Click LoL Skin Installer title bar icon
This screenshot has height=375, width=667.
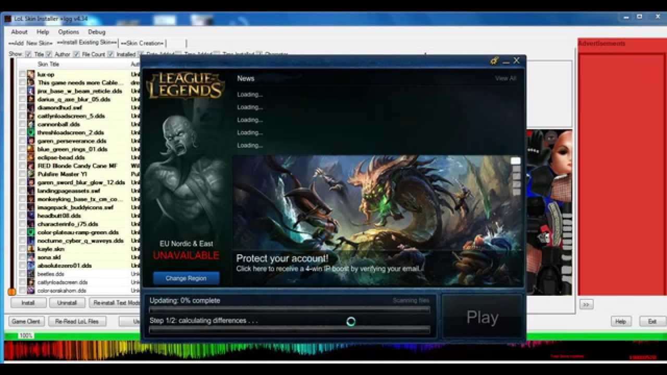(8, 19)
